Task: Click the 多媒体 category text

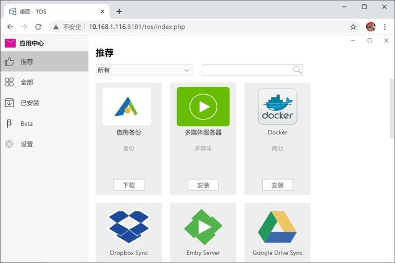Action: (203, 148)
